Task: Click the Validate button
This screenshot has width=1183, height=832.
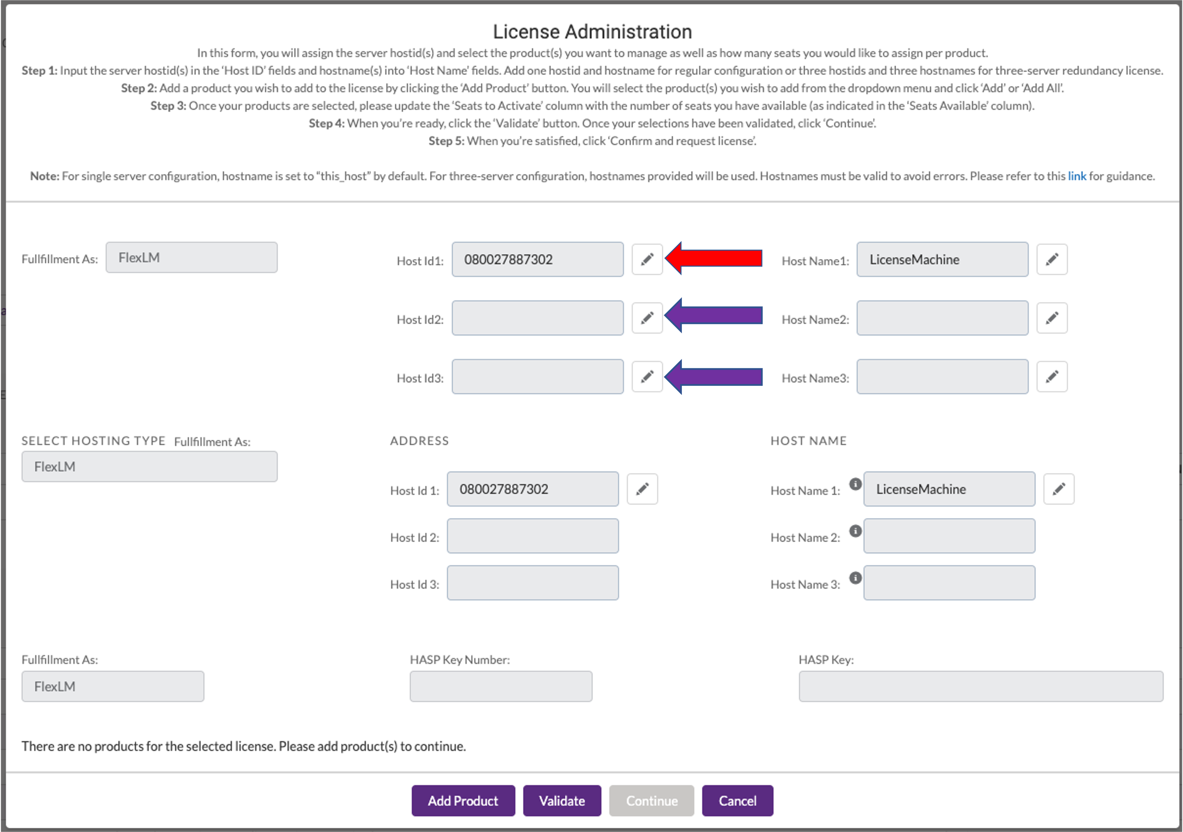Action: tap(562, 800)
